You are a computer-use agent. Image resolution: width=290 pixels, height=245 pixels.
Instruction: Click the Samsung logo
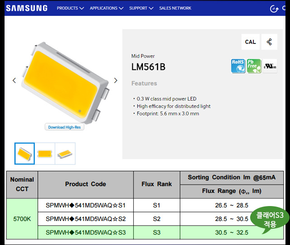(x=27, y=8)
